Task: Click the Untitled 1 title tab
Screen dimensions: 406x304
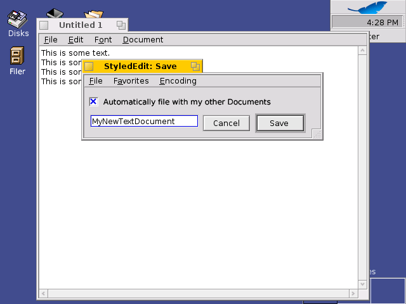Action: [x=82, y=25]
